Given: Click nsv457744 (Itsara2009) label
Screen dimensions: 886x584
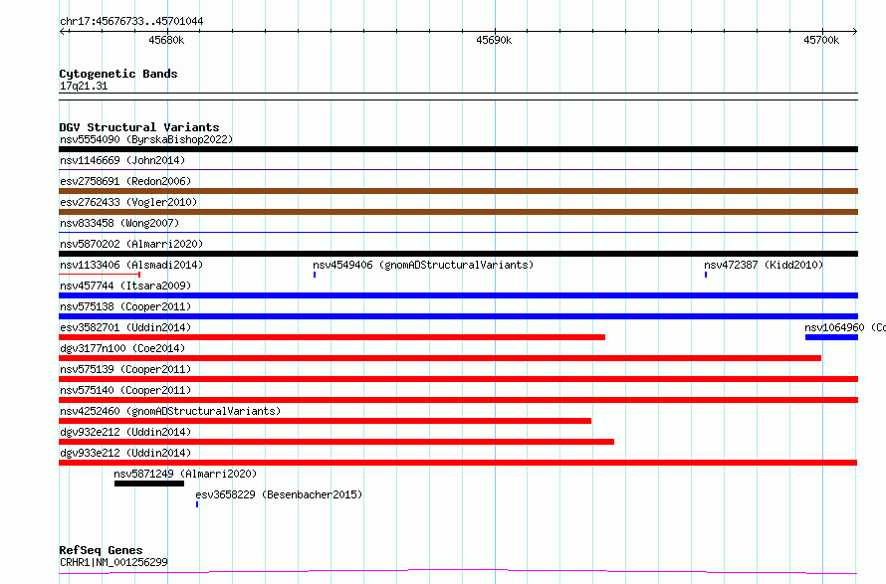Looking at the screenshot, I should tap(125, 286).
